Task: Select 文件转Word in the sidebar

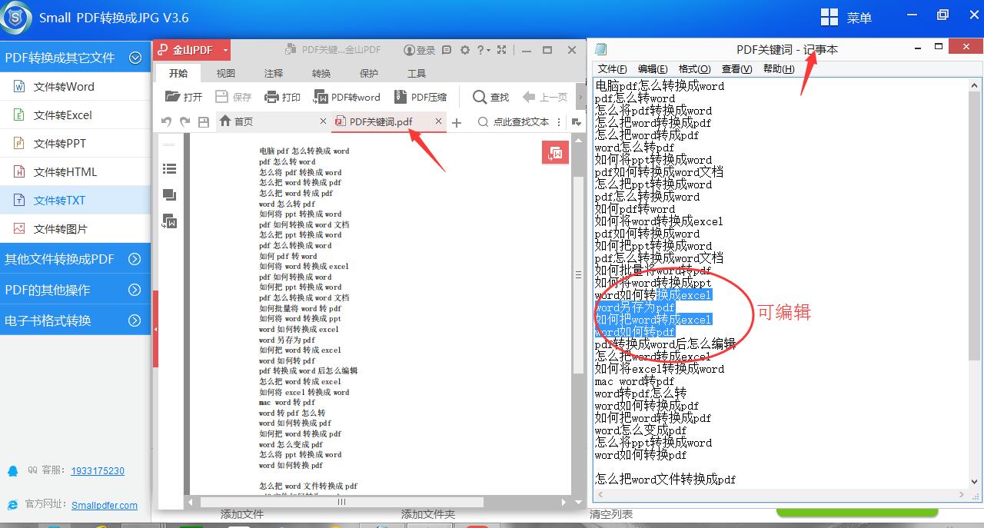Action: tap(75, 87)
